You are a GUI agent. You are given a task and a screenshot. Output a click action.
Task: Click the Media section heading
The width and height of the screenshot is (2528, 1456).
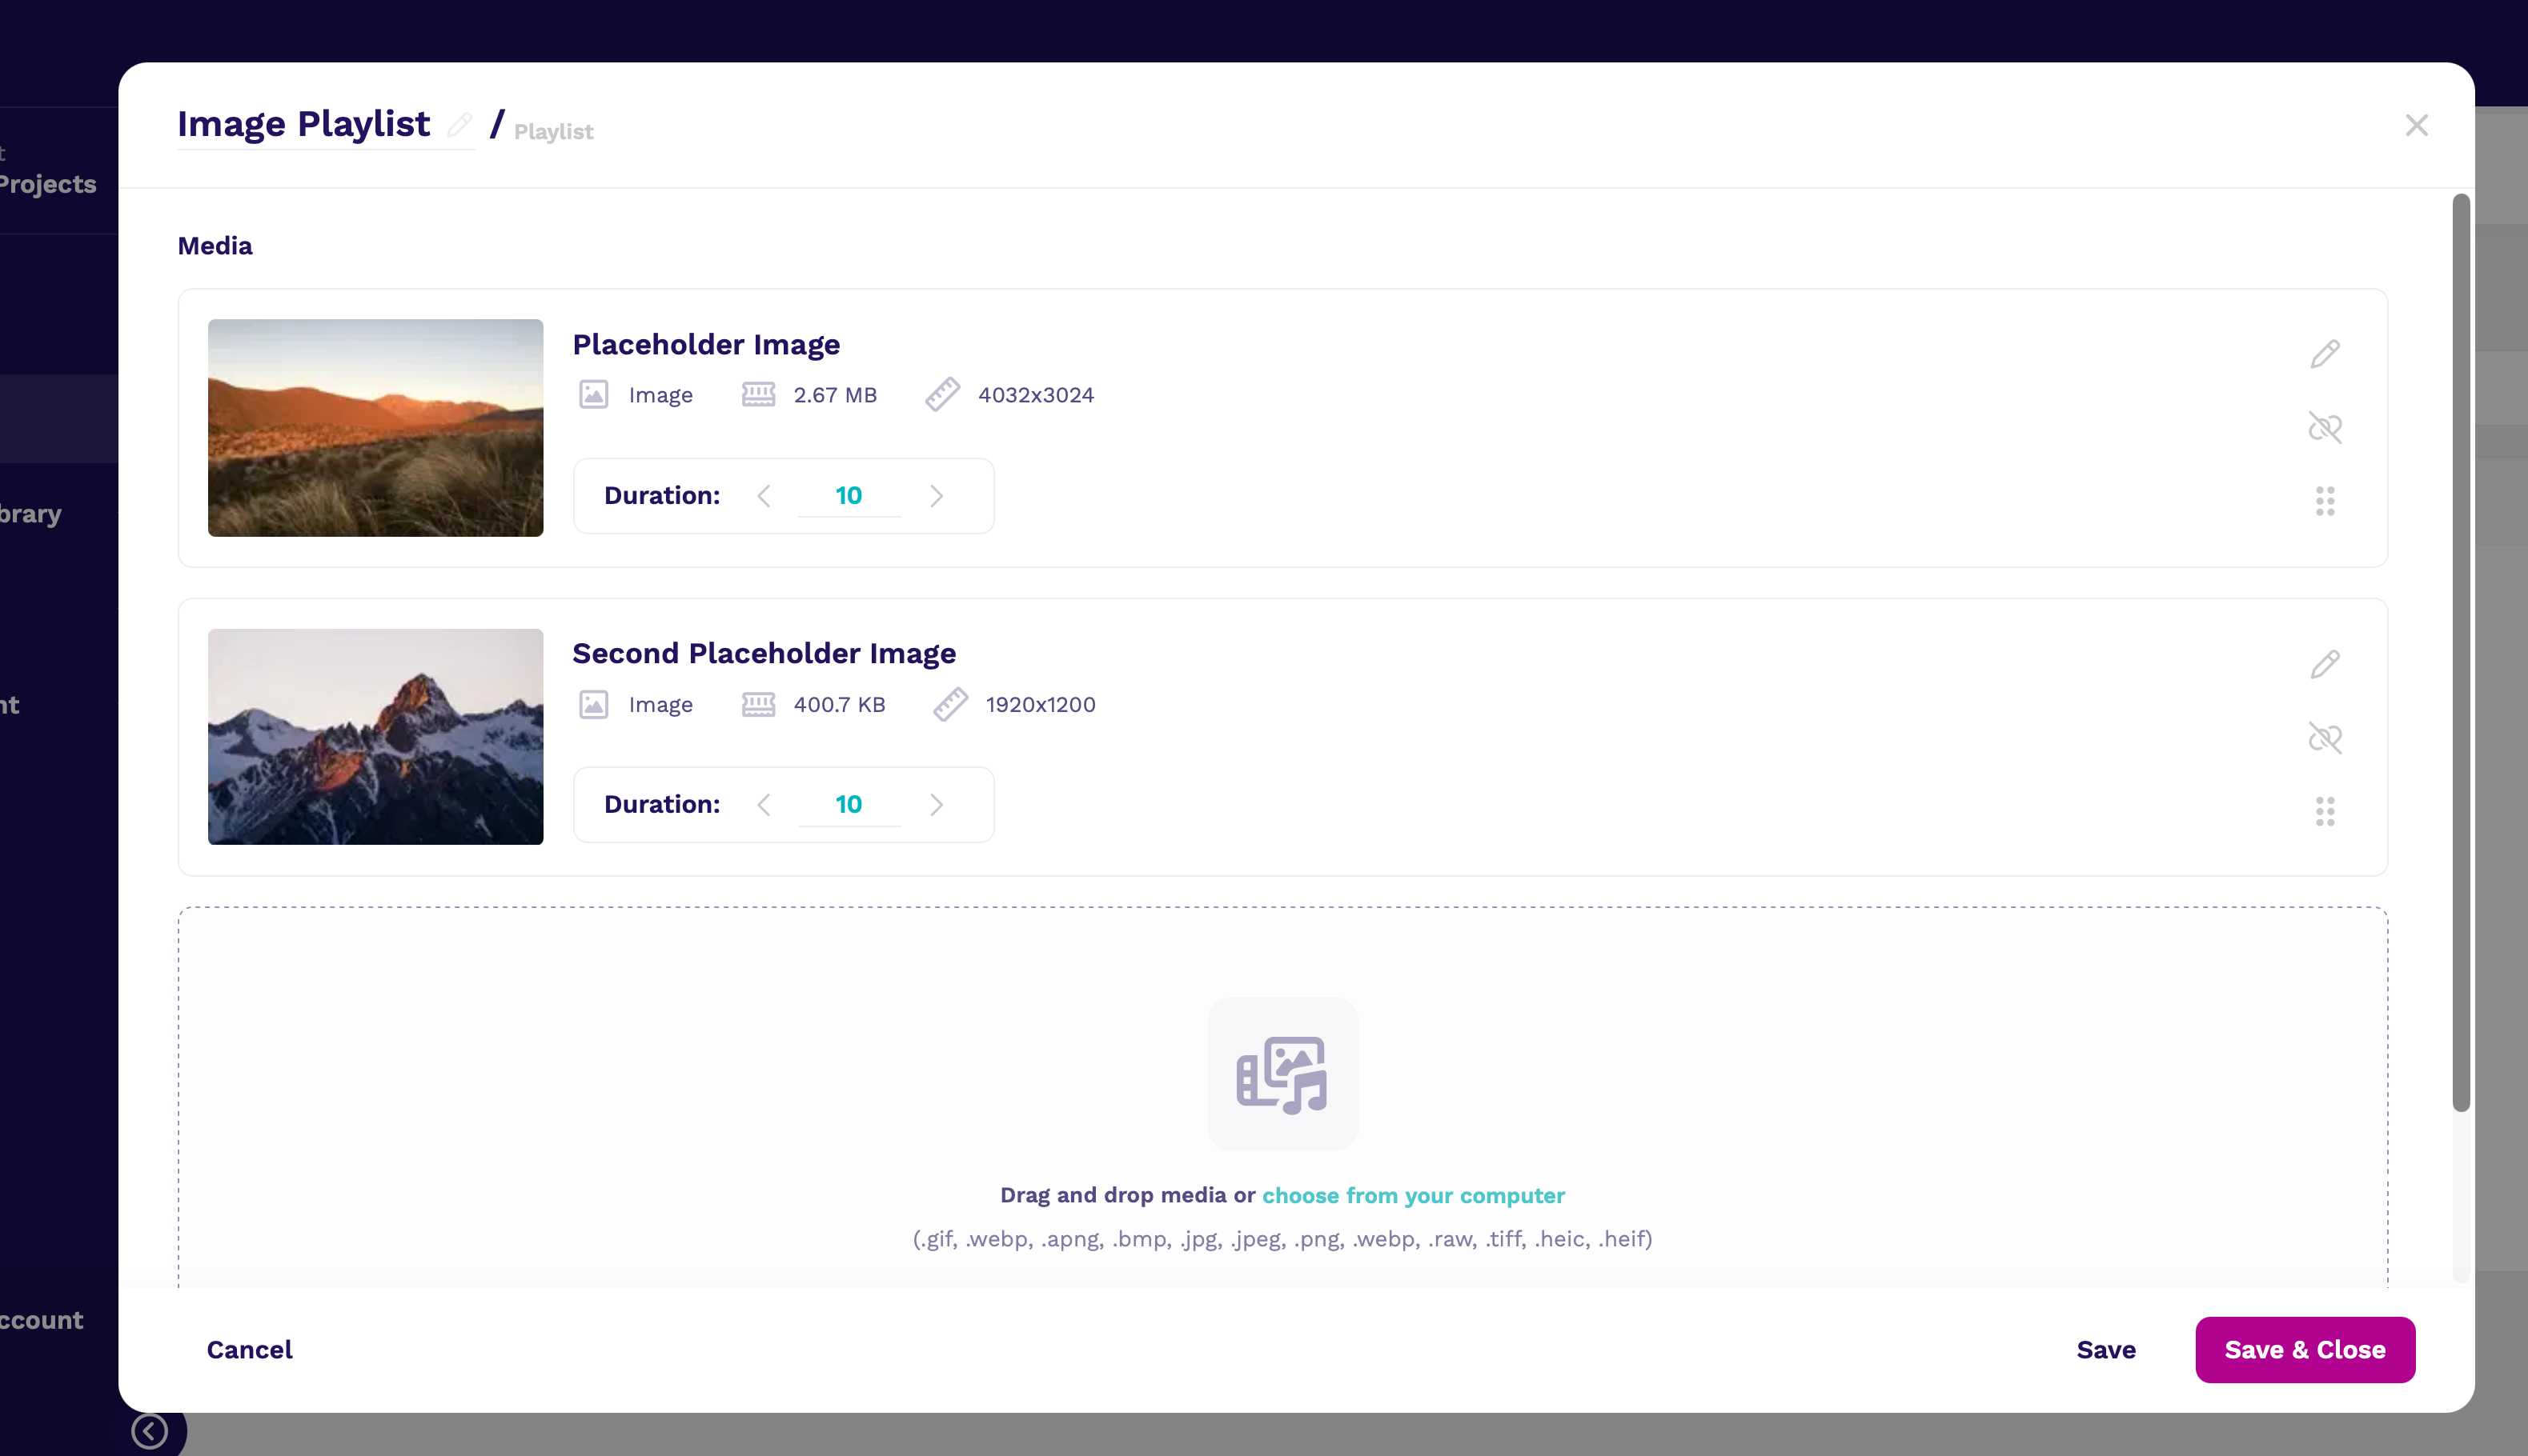(215, 246)
